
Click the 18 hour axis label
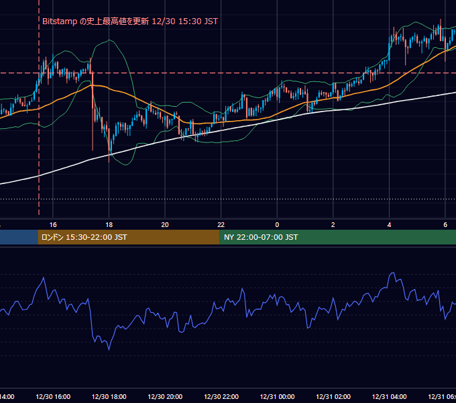pyautogui.click(x=109, y=225)
